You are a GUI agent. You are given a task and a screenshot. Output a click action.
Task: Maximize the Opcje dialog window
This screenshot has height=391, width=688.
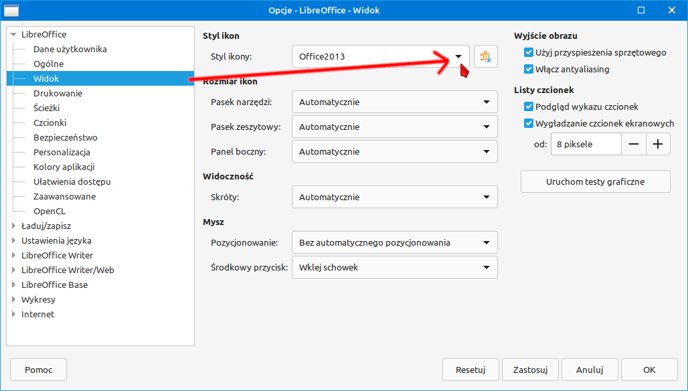tap(641, 10)
